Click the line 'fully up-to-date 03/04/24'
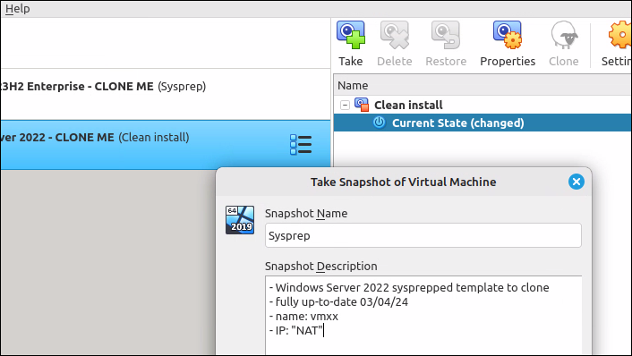This screenshot has height=356, width=632. coord(338,301)
